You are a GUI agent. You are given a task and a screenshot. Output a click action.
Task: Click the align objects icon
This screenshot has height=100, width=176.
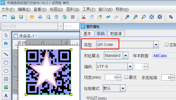tap(171, 17)
